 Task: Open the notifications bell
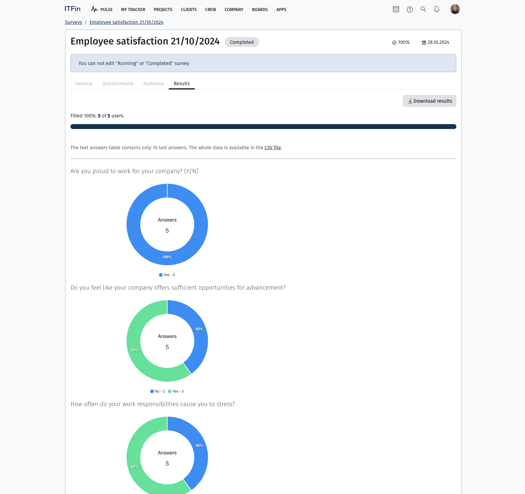tap(437, 9)
